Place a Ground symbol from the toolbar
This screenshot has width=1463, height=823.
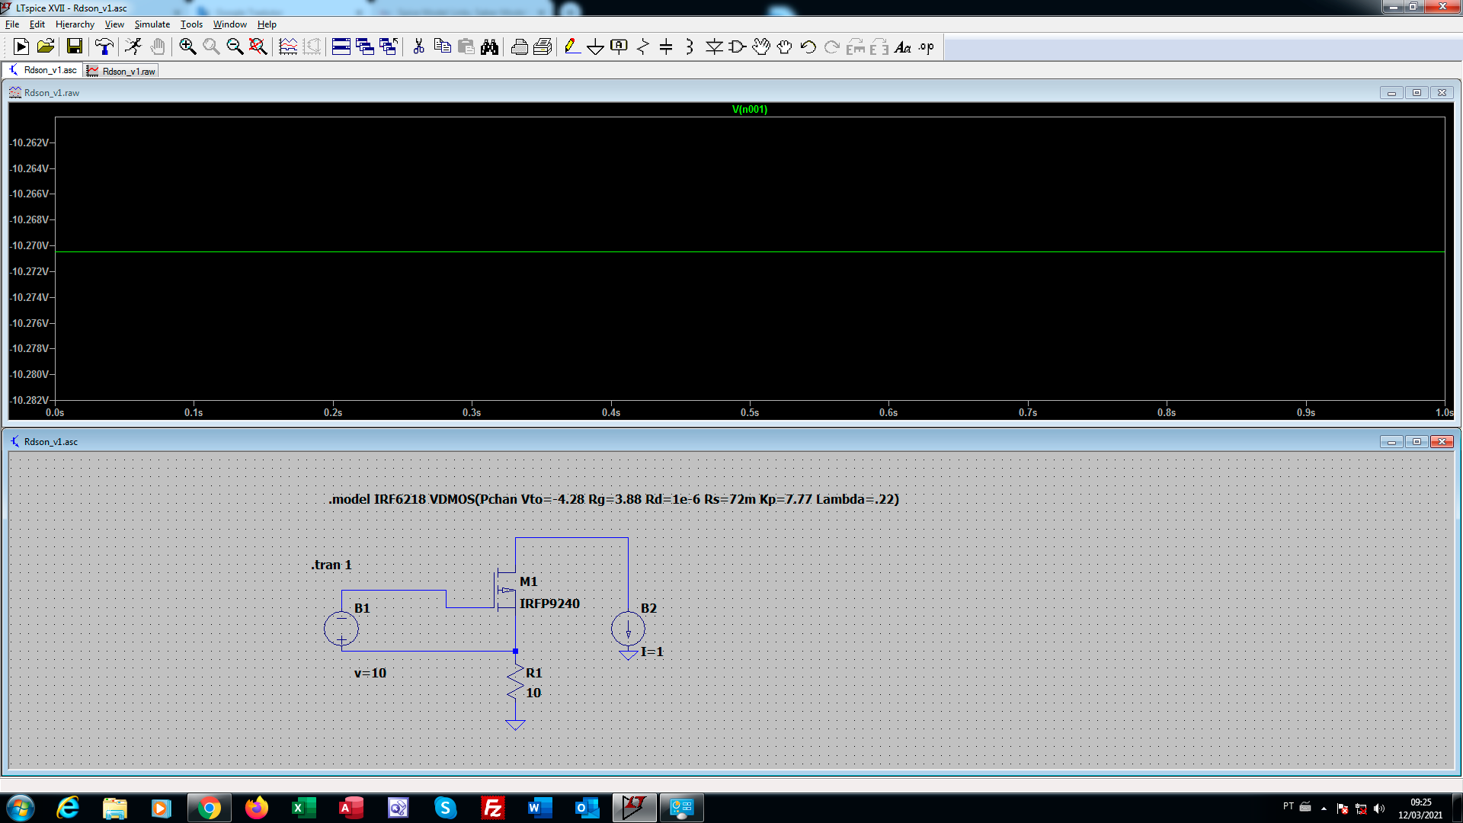[x=595, y=47]
